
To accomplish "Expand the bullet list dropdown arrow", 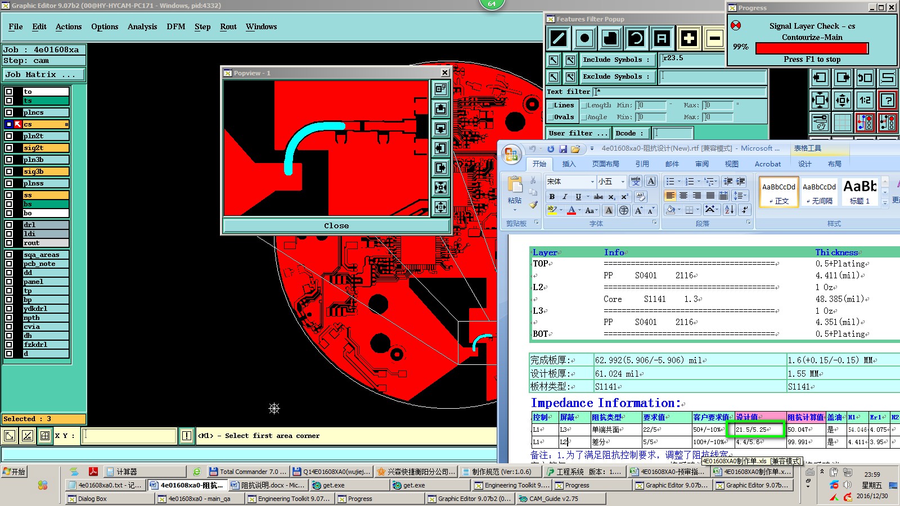I will click(678, 182).
